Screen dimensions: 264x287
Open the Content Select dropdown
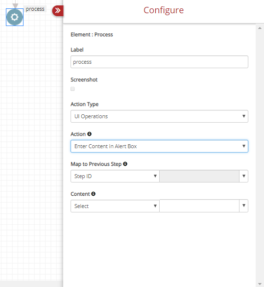point(115,206)
